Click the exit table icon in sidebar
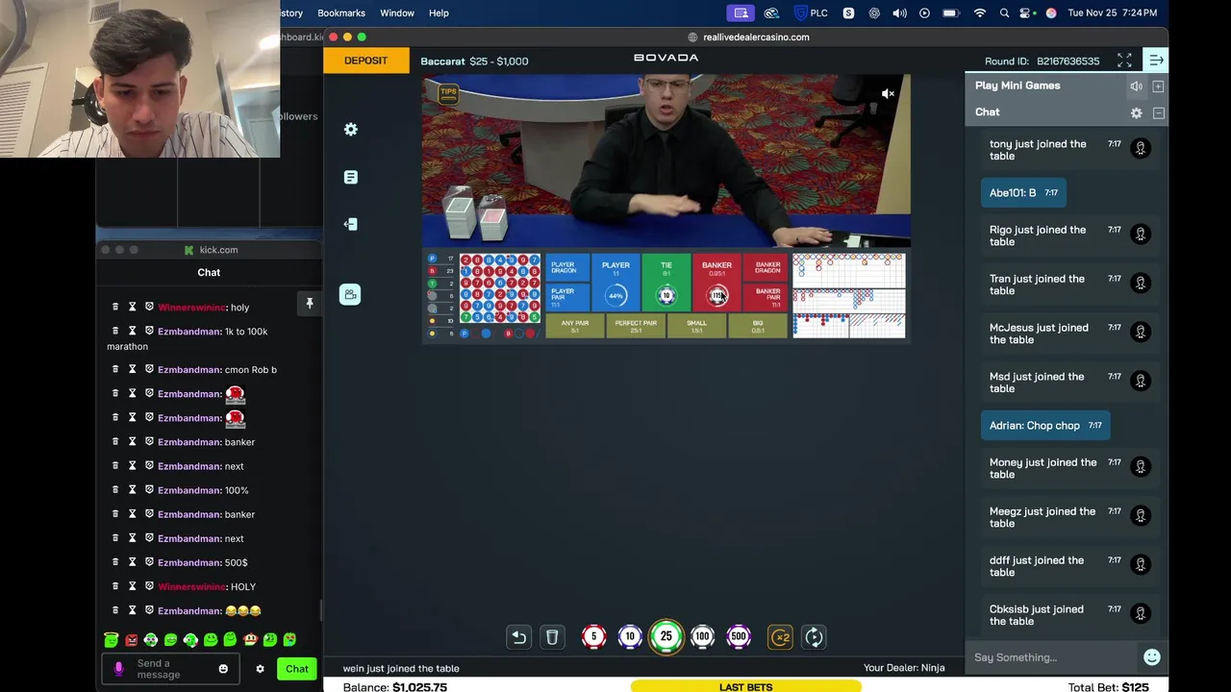Screen dimensions: 1231x692 click(351, 224)
